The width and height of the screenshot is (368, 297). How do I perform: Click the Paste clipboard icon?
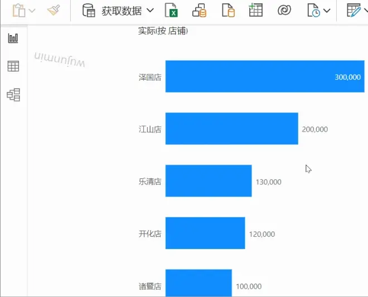[19, 11]
